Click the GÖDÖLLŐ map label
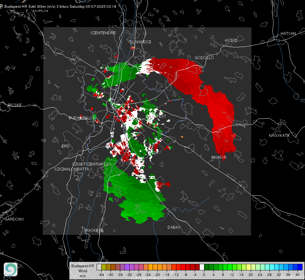The height and width of the screenshot is (280, 305). click(x=204, y=58)
